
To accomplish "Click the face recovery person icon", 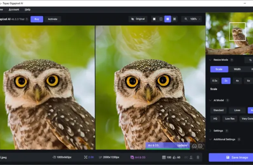I will (191, 158).
